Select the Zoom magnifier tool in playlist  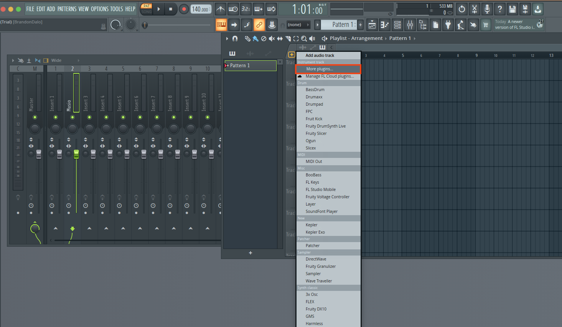tap(304, 38)
